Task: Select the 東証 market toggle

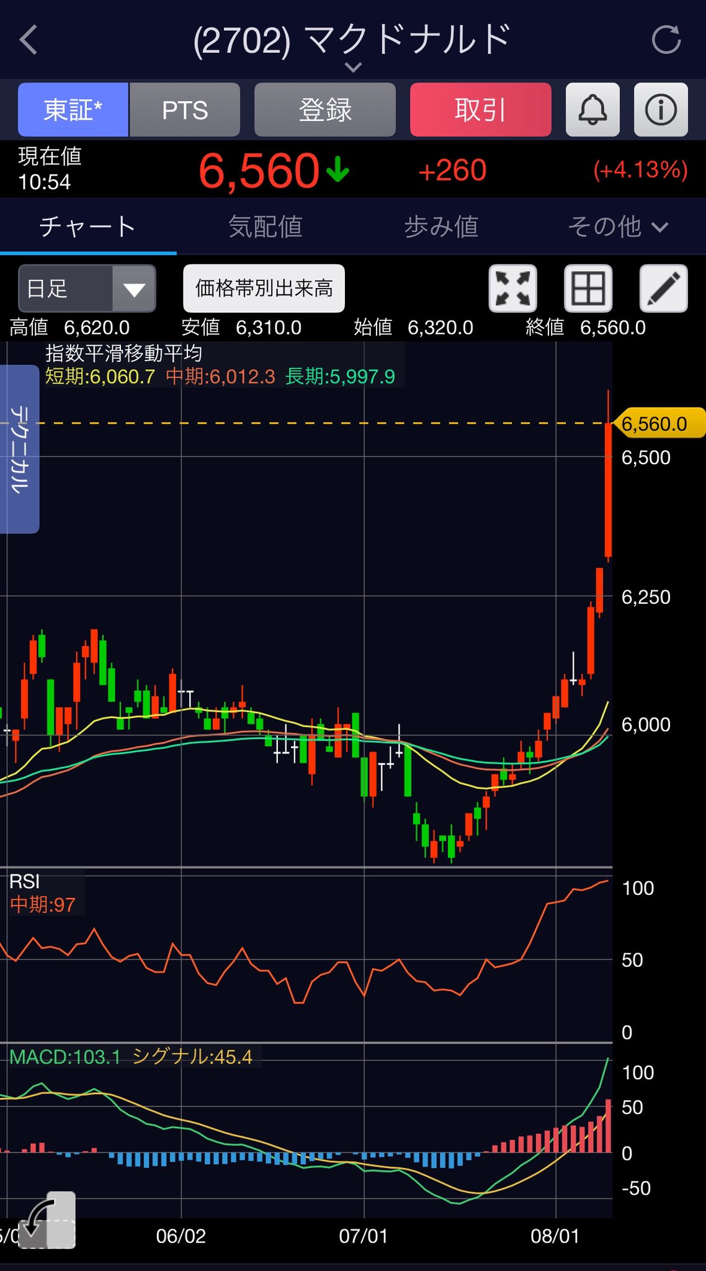Action: (73, 110)
